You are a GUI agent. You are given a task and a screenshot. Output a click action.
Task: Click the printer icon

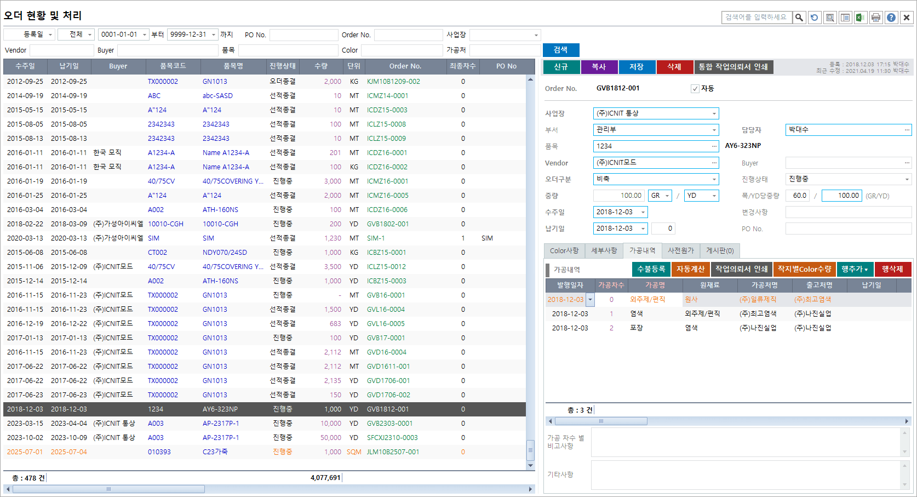pos(876,18)
